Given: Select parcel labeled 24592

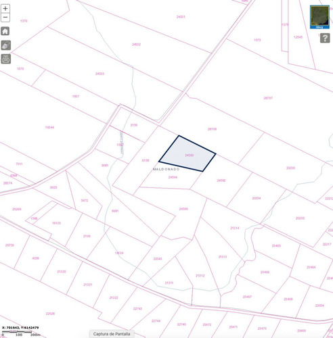Looking at the screenshot, I should tap(221, 180).
